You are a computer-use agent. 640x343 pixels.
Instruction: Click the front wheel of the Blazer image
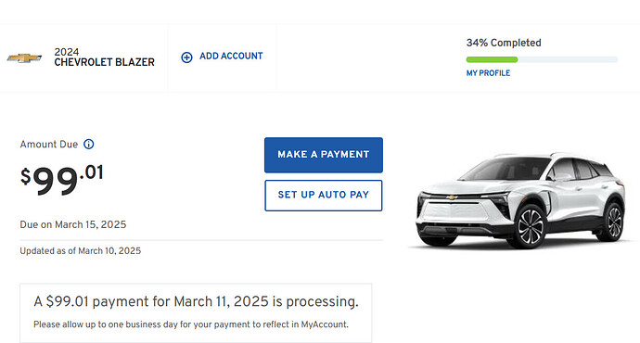(x=530, y=227)
